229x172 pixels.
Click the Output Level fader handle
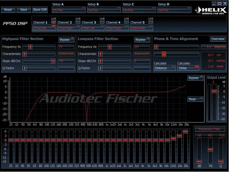(214, 91)
